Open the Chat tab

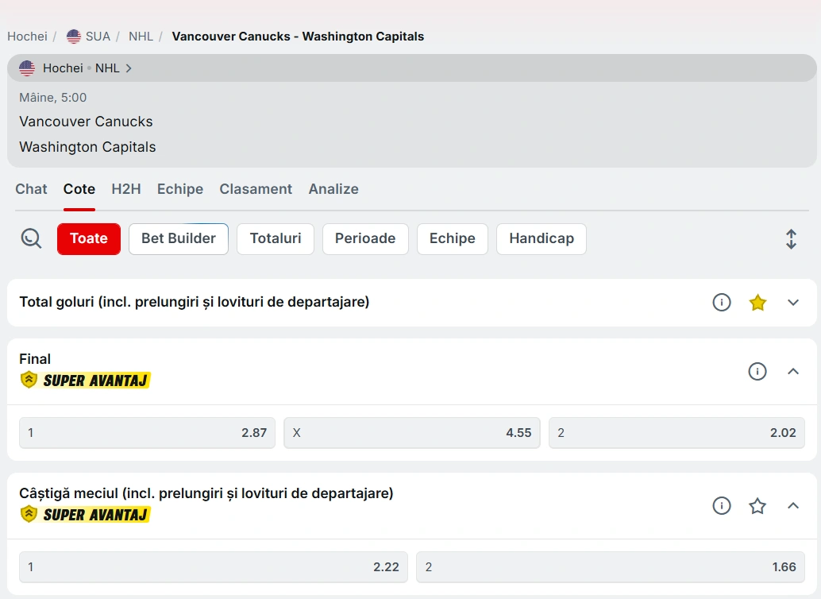(x=31, y=189)
